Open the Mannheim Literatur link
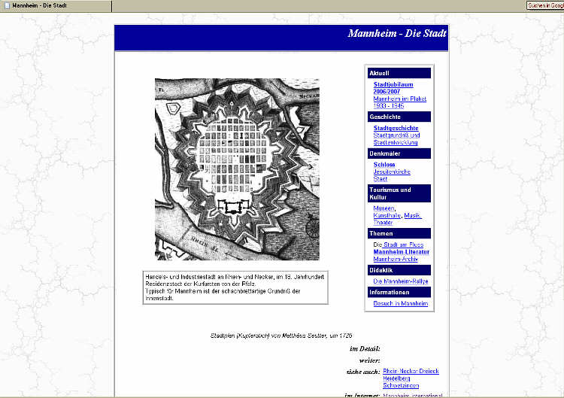564x398 pixels. (401, 252)
